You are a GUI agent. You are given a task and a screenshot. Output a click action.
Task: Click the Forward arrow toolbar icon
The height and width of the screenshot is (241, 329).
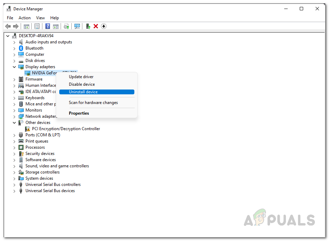click(x=16, y=26)
